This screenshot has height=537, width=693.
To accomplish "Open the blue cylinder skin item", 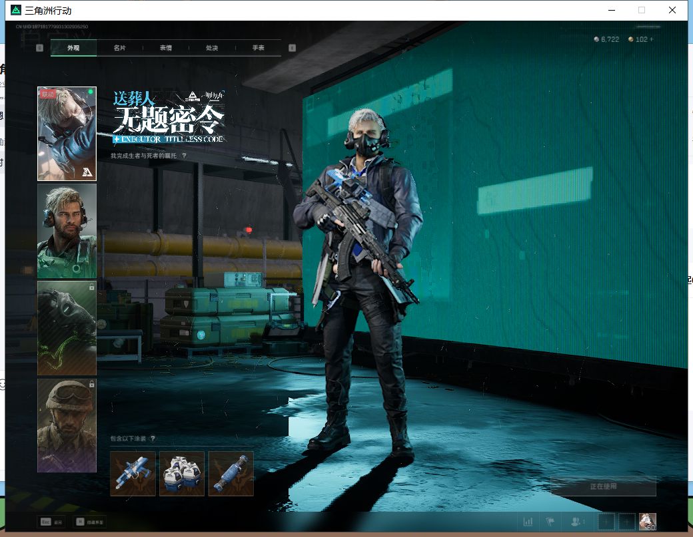I will tap(231, 474).
